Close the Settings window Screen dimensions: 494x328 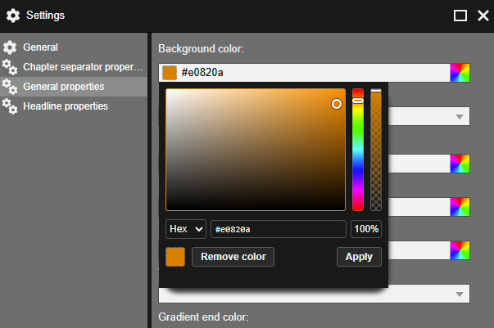point(483,16)
